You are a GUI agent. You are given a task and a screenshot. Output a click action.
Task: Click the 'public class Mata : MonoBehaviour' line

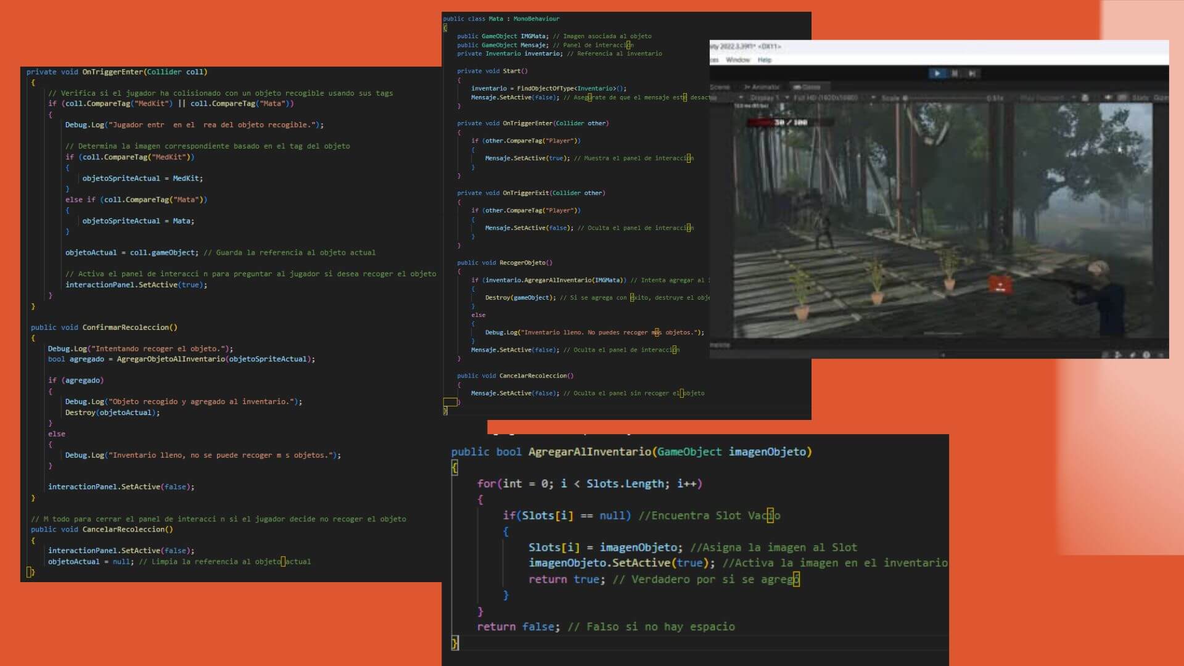501,19
